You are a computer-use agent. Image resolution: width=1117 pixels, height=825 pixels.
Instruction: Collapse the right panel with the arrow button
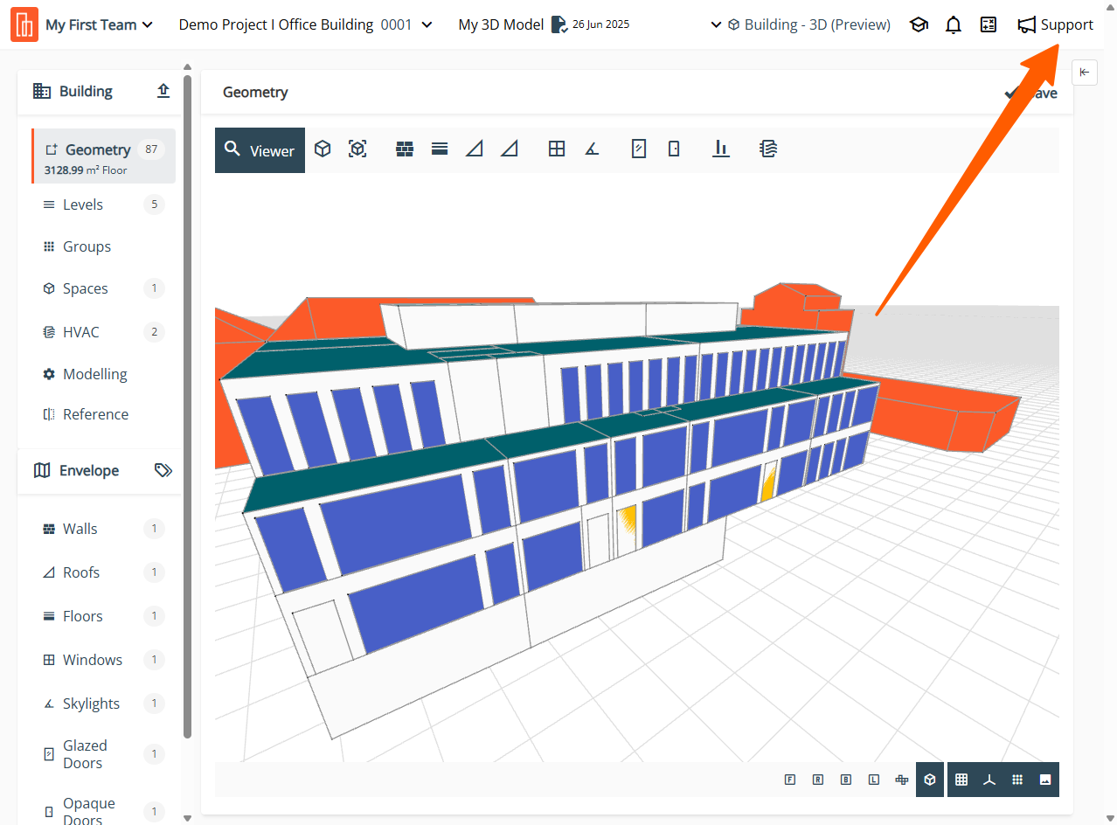click(1084, 73)
